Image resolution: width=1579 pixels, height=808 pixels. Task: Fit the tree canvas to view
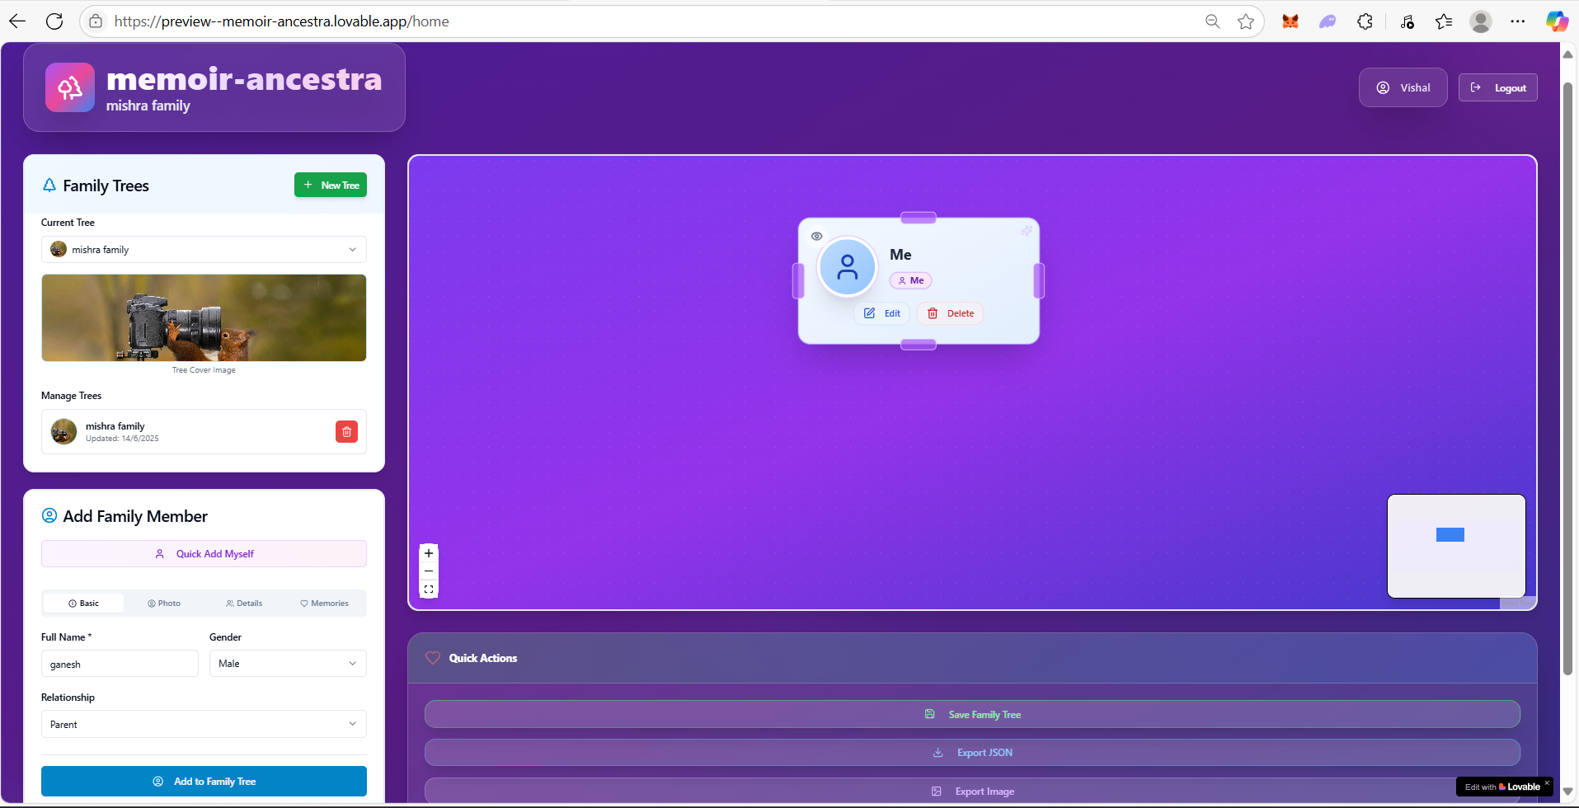(429, 590)
